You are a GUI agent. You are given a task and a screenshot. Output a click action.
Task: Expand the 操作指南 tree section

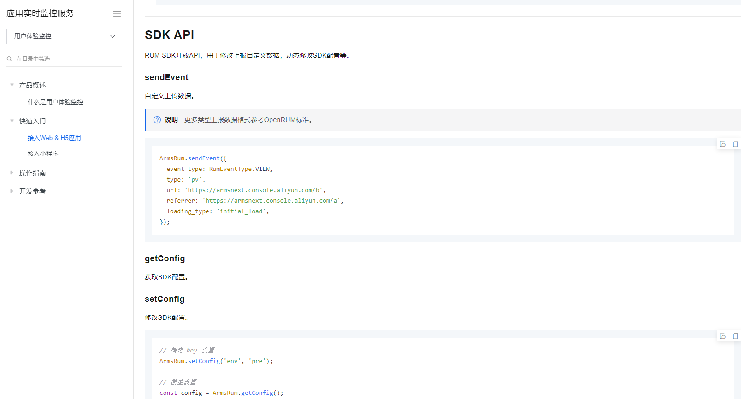tap(12, 173)
